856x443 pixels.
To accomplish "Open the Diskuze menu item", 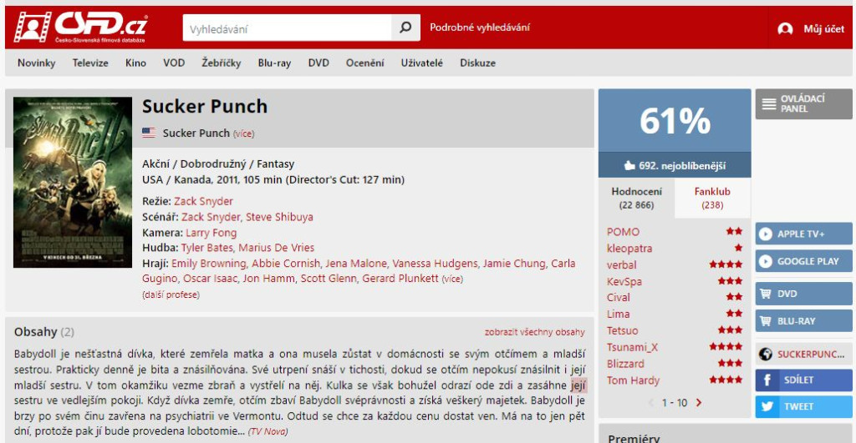I will click(477, 63).
